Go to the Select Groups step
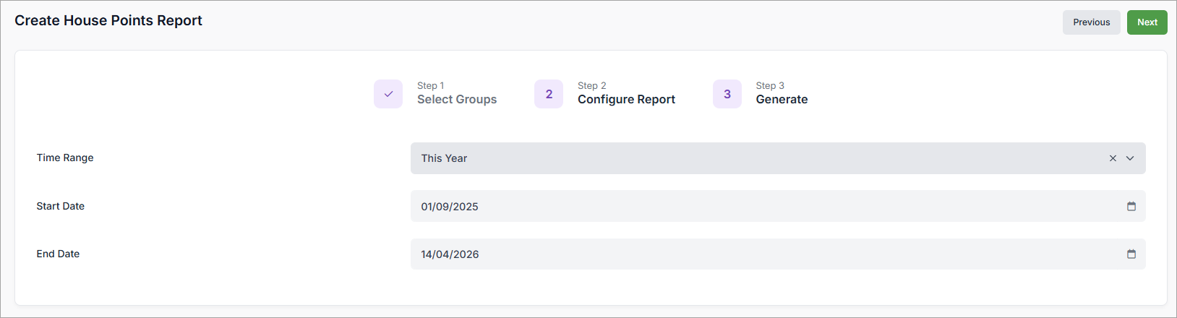1177x318 pixels. point(457,100)
